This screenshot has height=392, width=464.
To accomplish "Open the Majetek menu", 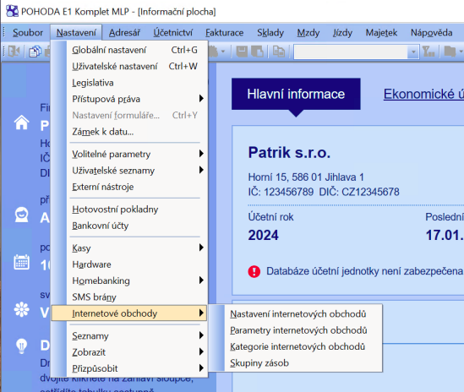I will point(381,33).
